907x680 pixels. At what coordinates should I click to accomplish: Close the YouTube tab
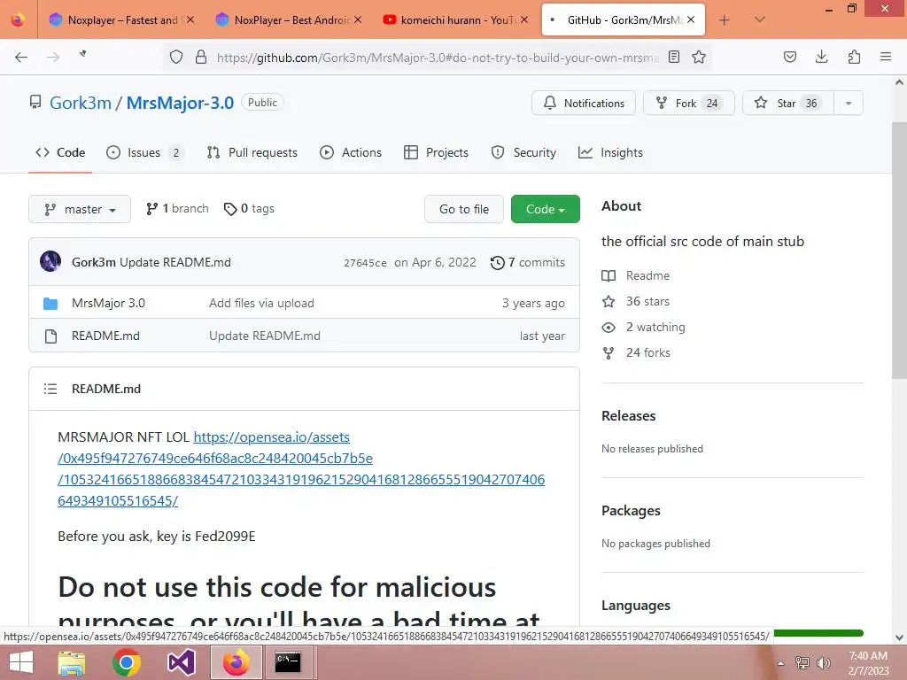point(524,19)
